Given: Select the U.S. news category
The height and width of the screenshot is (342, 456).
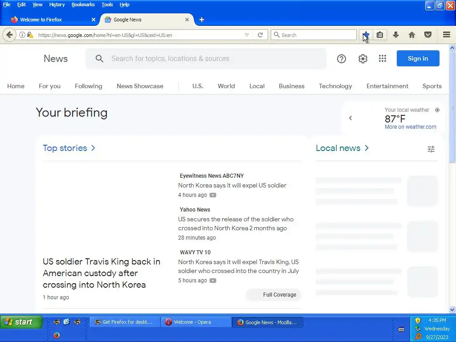Looking at the screenshot, I should (x=198, y=86).
